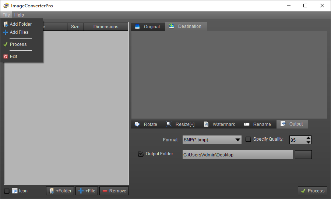Click the red power Exit icon
This screenshot has width=331, height=199.
(x=6, y=57)
